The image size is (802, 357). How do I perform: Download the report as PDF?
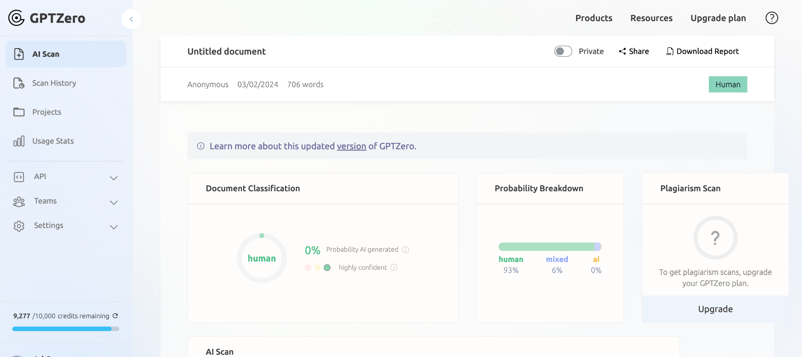pos(703,51)
